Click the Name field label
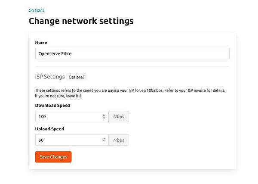 (41, 43)
